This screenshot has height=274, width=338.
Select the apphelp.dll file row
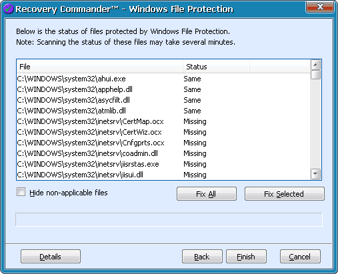coord(163,89)
